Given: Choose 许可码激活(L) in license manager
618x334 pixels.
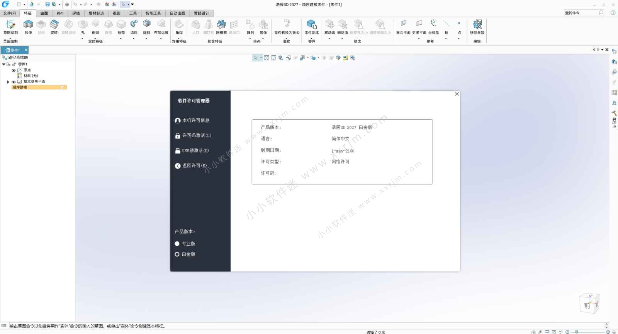Looking at the screenshot, I should point(193,135).
